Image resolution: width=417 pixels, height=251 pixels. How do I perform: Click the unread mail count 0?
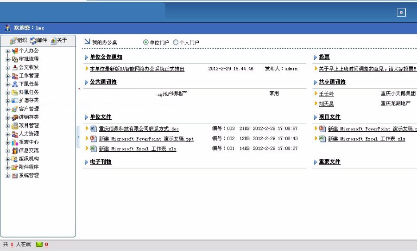pos(46,245)
